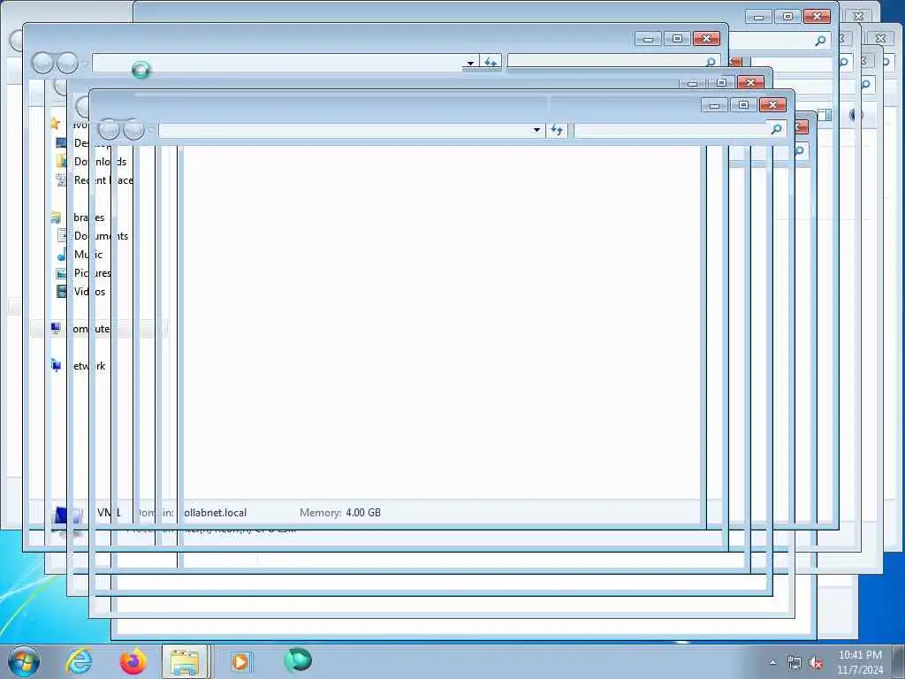
Task: Go forward in the window showing Favorites sidebar
Action: tap(67, 63)
